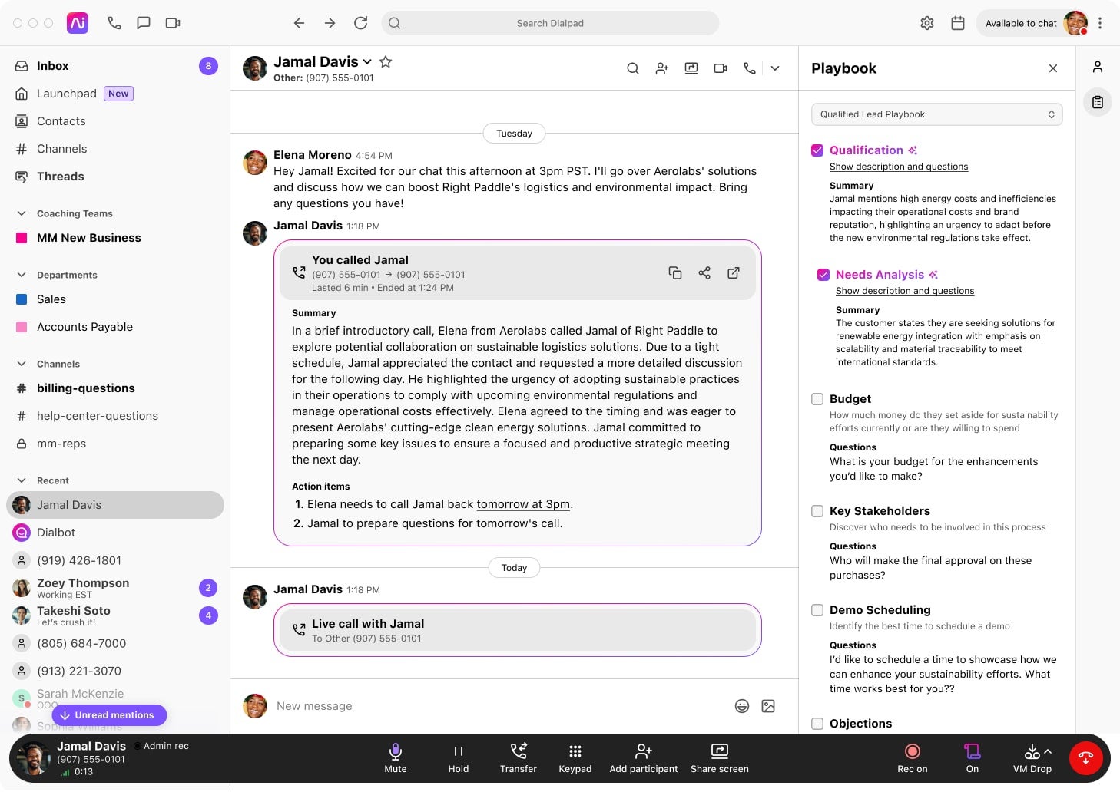Viewport: 1120px width, 792px height.
Task: Add a participant to the call
Action: click(x=644, y=757)
